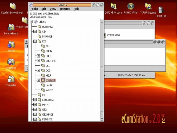Expand the INSTALL folder node
Image resolution: width=177 pixels, height=133 pixels.
click(38, 80)
